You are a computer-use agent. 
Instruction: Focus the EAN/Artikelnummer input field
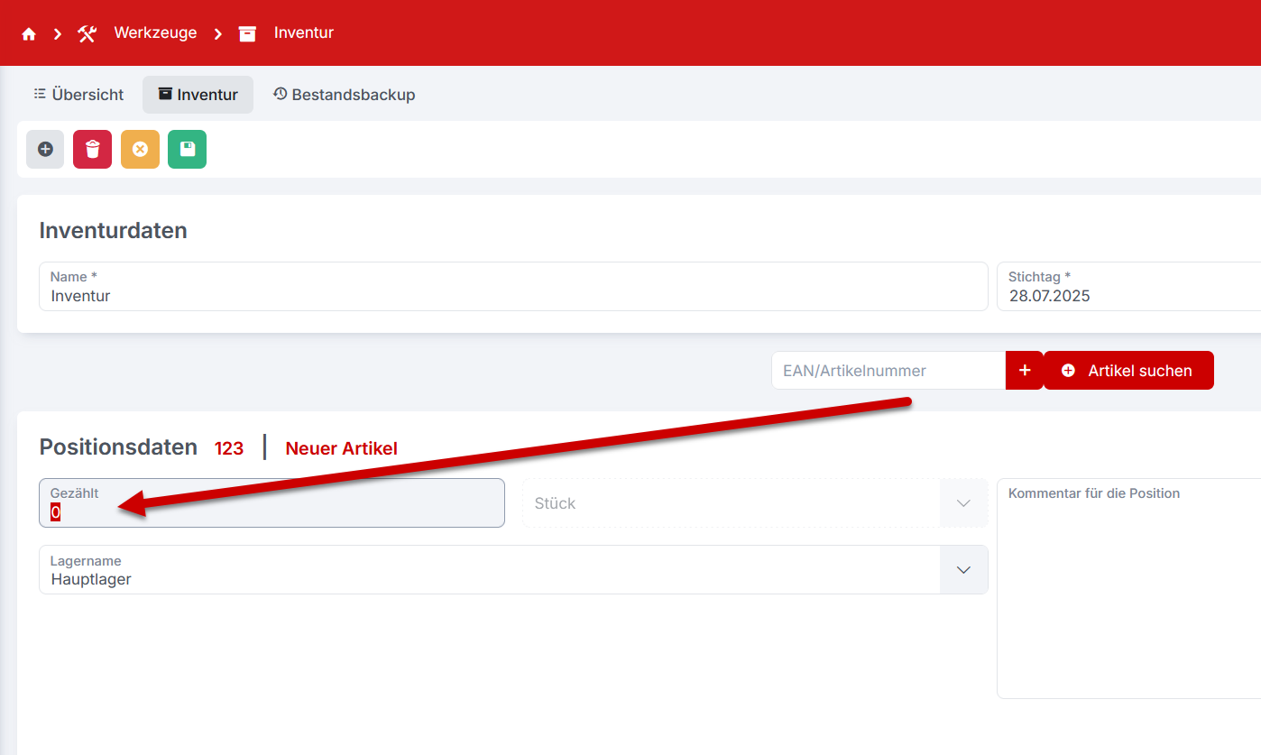click(888, 371)
